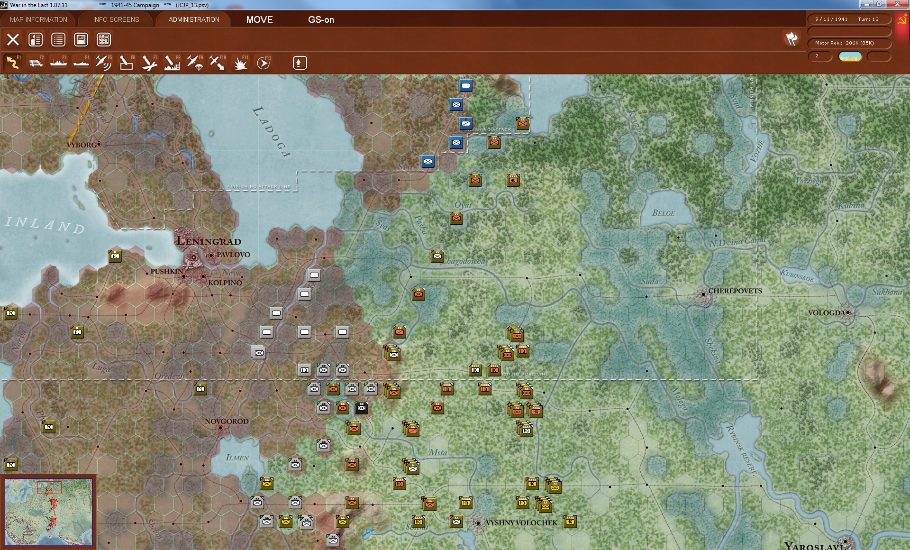Select the F2 rail movement mode
910x550 pixels.
coord(36,63)
